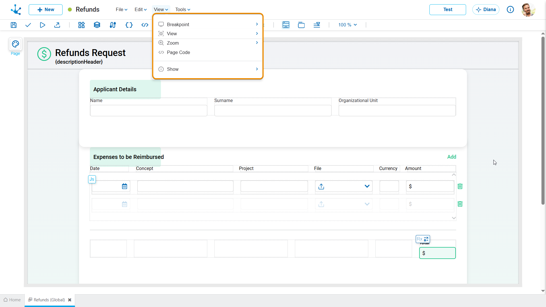The height and width of the screenshot is (307, 546).
Task: Expand the Zoom submenu
Action: pyautogui.click(x=208, y=43)
